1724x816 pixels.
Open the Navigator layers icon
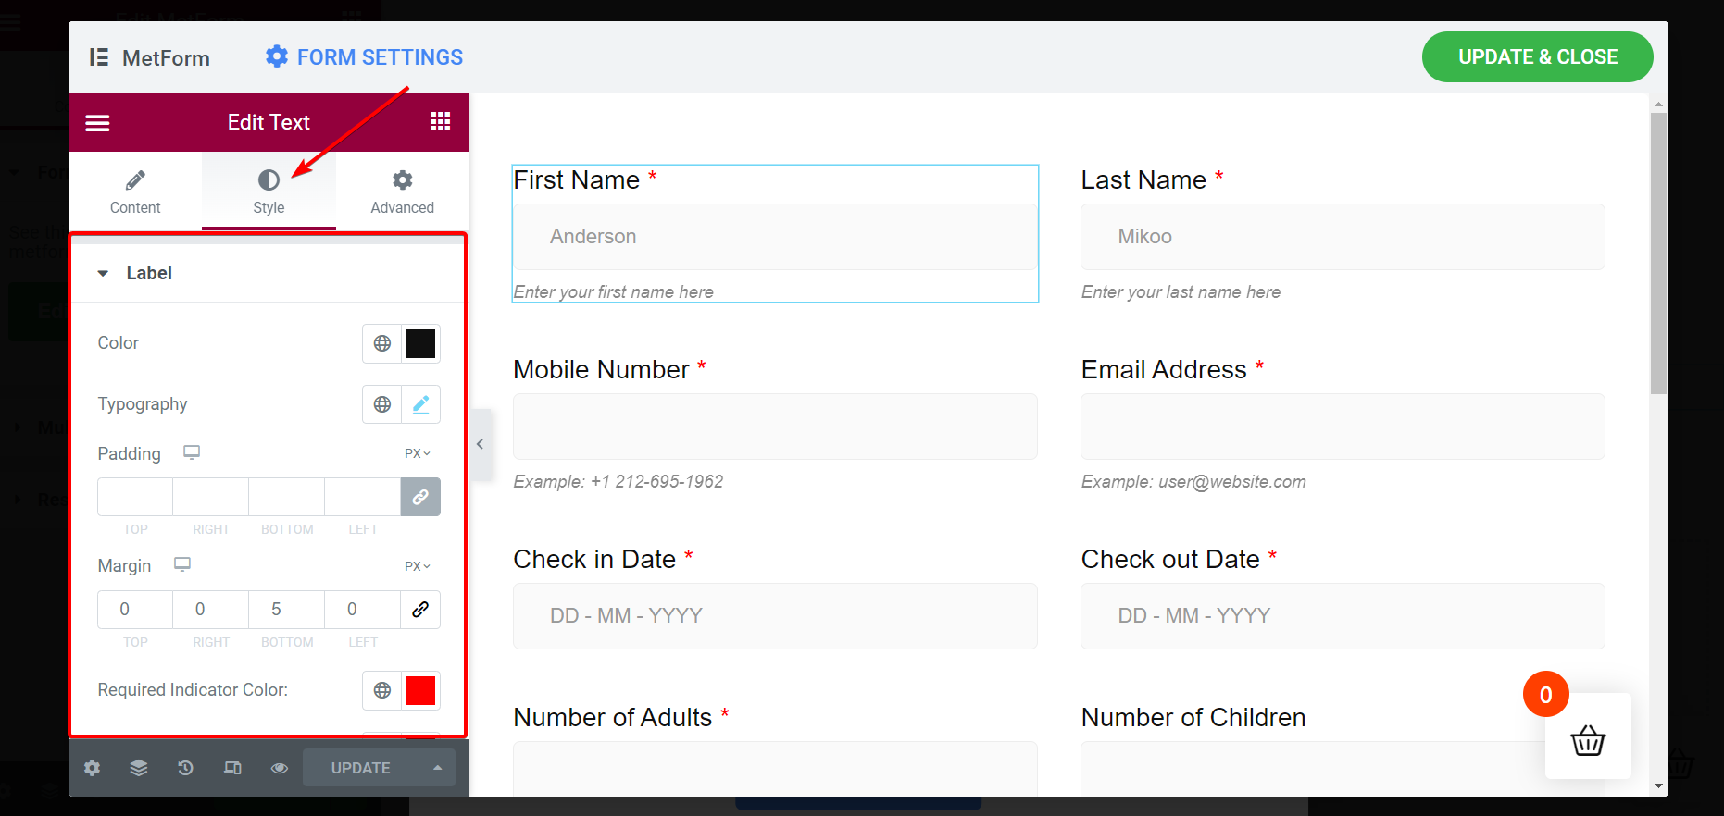coord(139,768)
